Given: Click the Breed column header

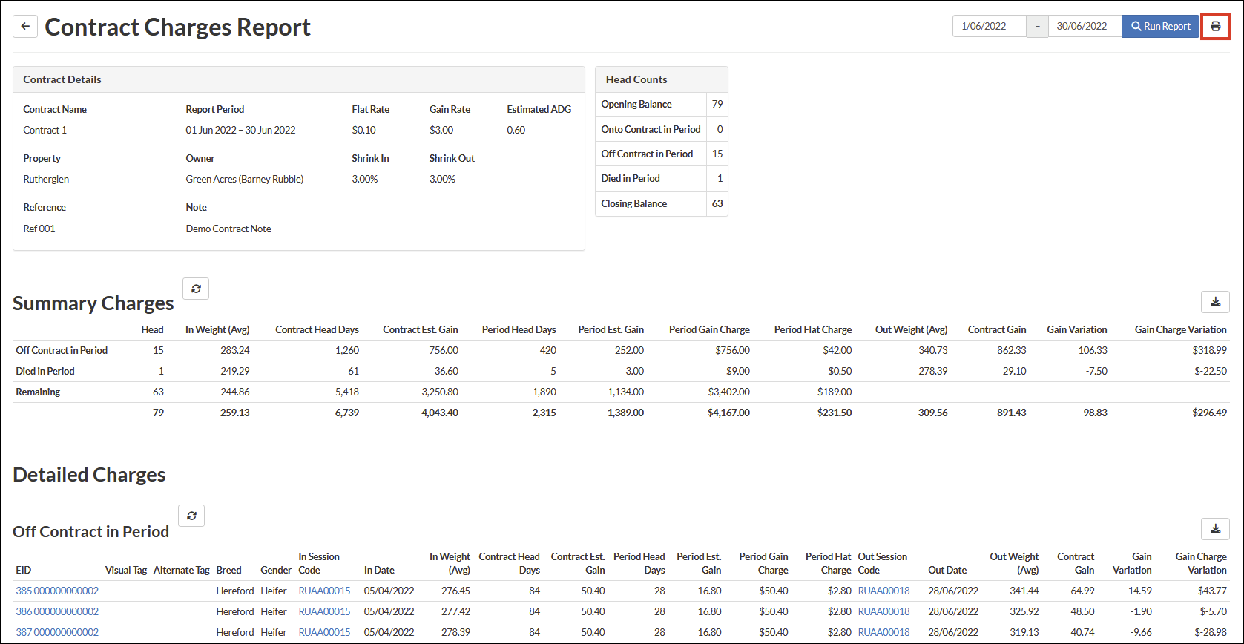Looking at the screenshot, I should click(228, 570).
